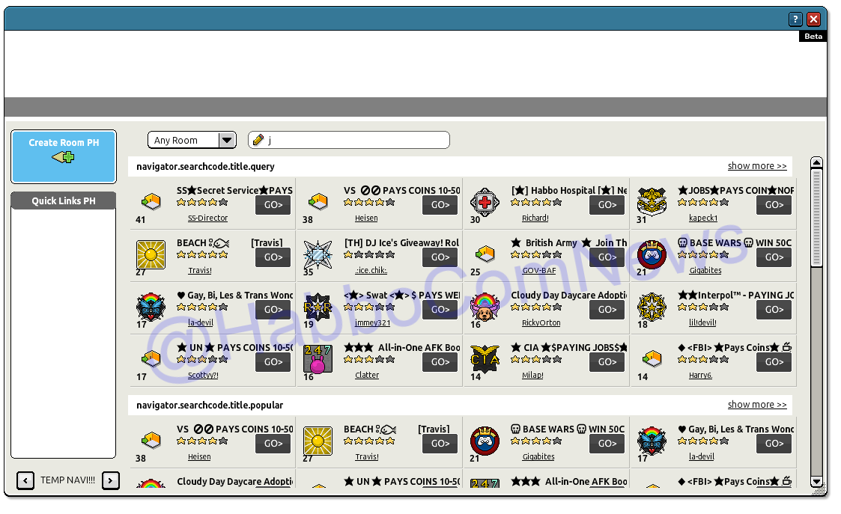
Task: Click the sun icon of BEACH in popular section
Action: [318, 441]
